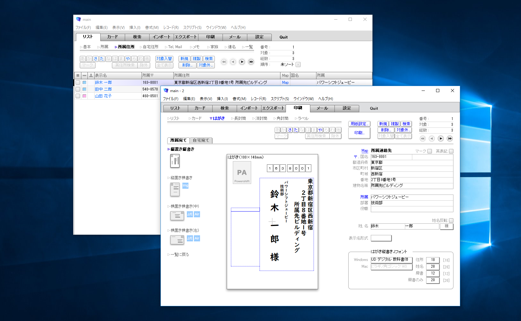
Task: Check the row checkbox for 鈴木 一郎
Action: (78, 82)
